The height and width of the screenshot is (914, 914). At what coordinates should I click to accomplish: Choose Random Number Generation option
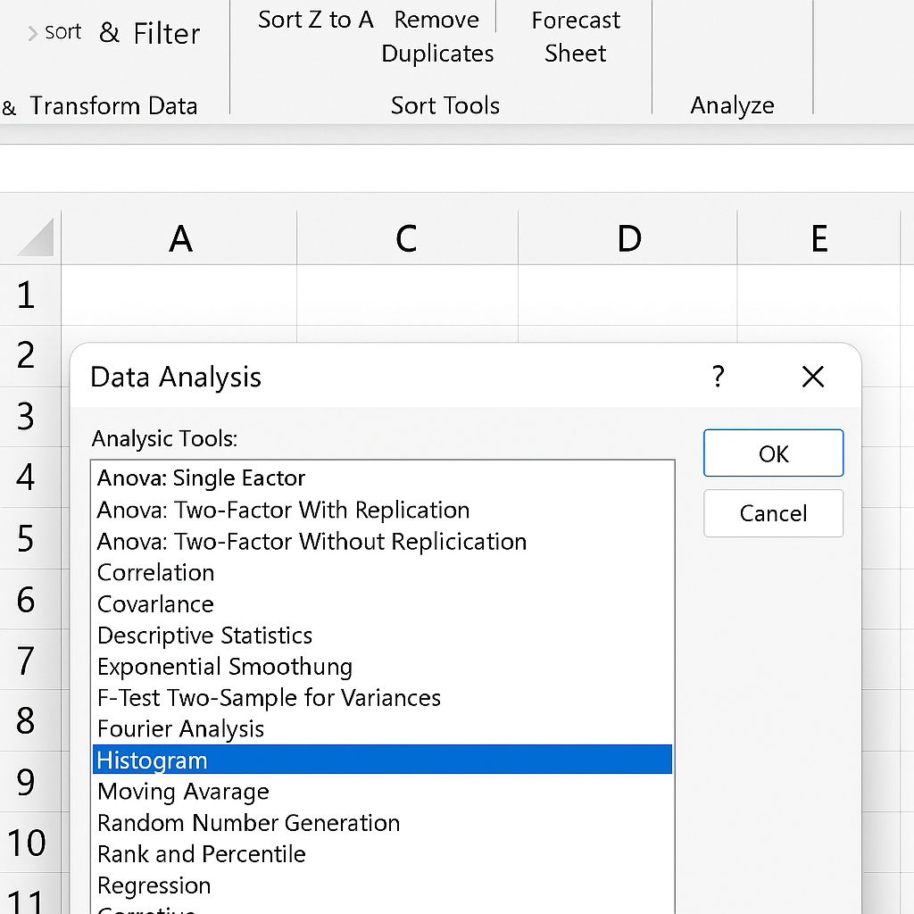click(248, 823)
